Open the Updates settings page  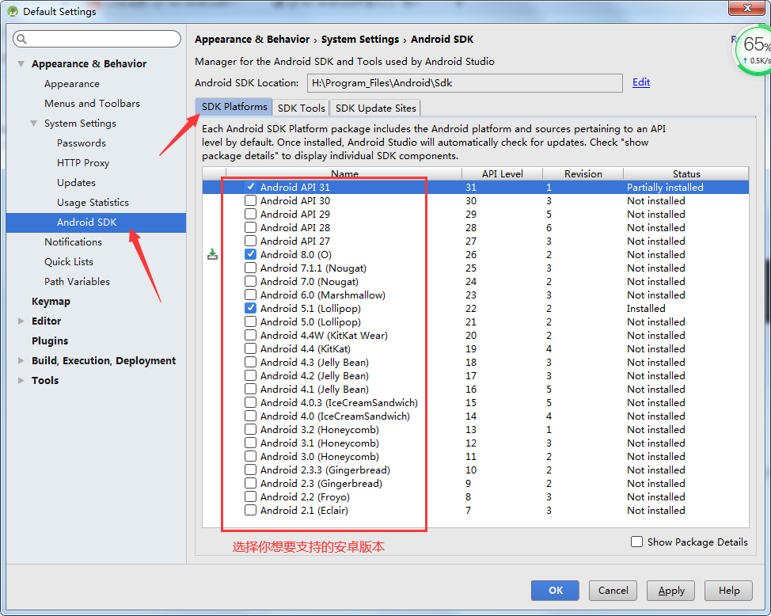point(76,183)
